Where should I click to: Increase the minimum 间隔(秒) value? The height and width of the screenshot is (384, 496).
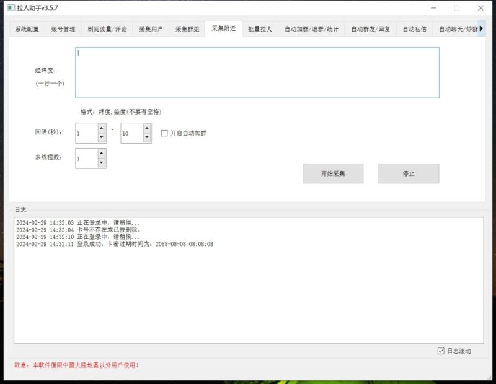coord(101,128)
